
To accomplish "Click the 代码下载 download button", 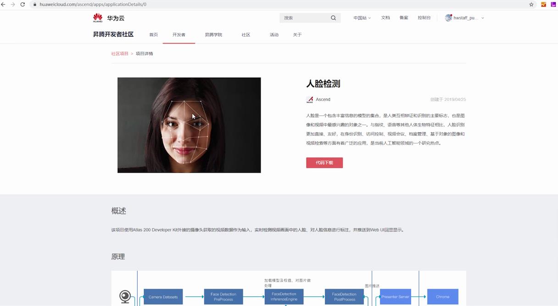I will coord(324,163).
